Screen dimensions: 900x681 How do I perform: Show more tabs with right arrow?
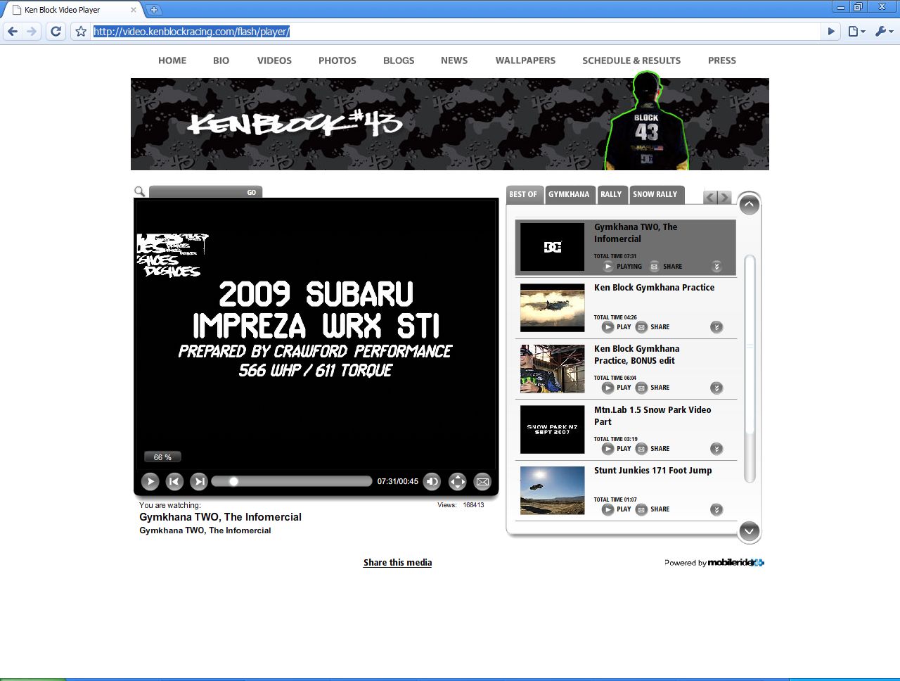pos(724,198)
